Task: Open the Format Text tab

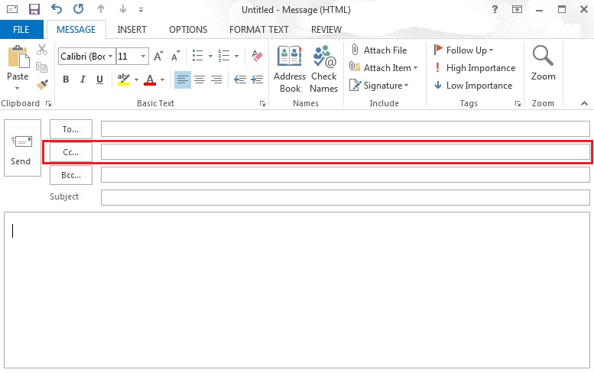Action: [x=259, y=30]
